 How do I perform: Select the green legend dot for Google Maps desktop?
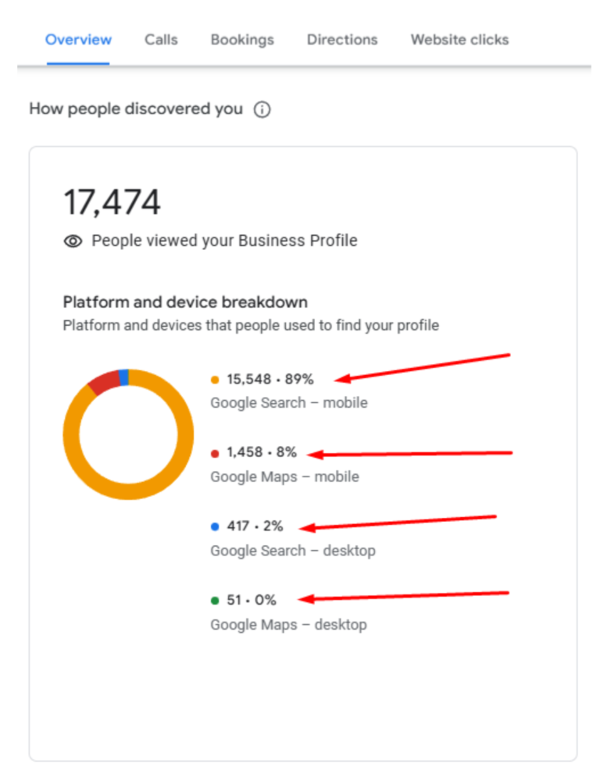pyautogui.click(x=214, y=600)
